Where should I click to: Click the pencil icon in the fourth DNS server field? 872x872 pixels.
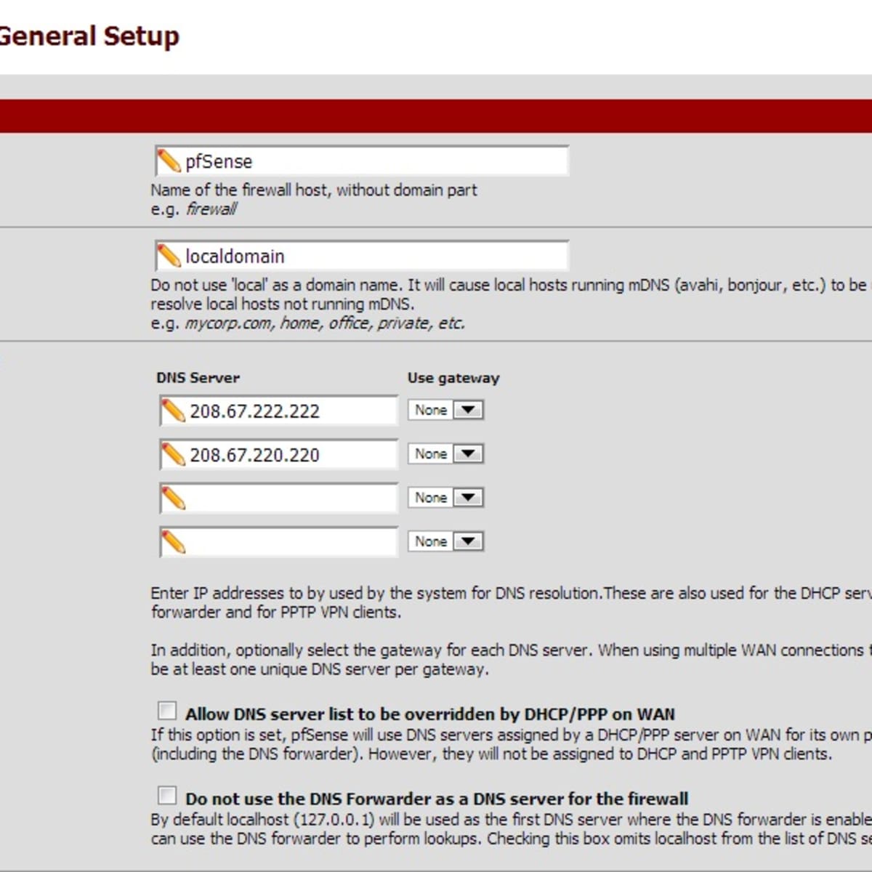[174, 542]
